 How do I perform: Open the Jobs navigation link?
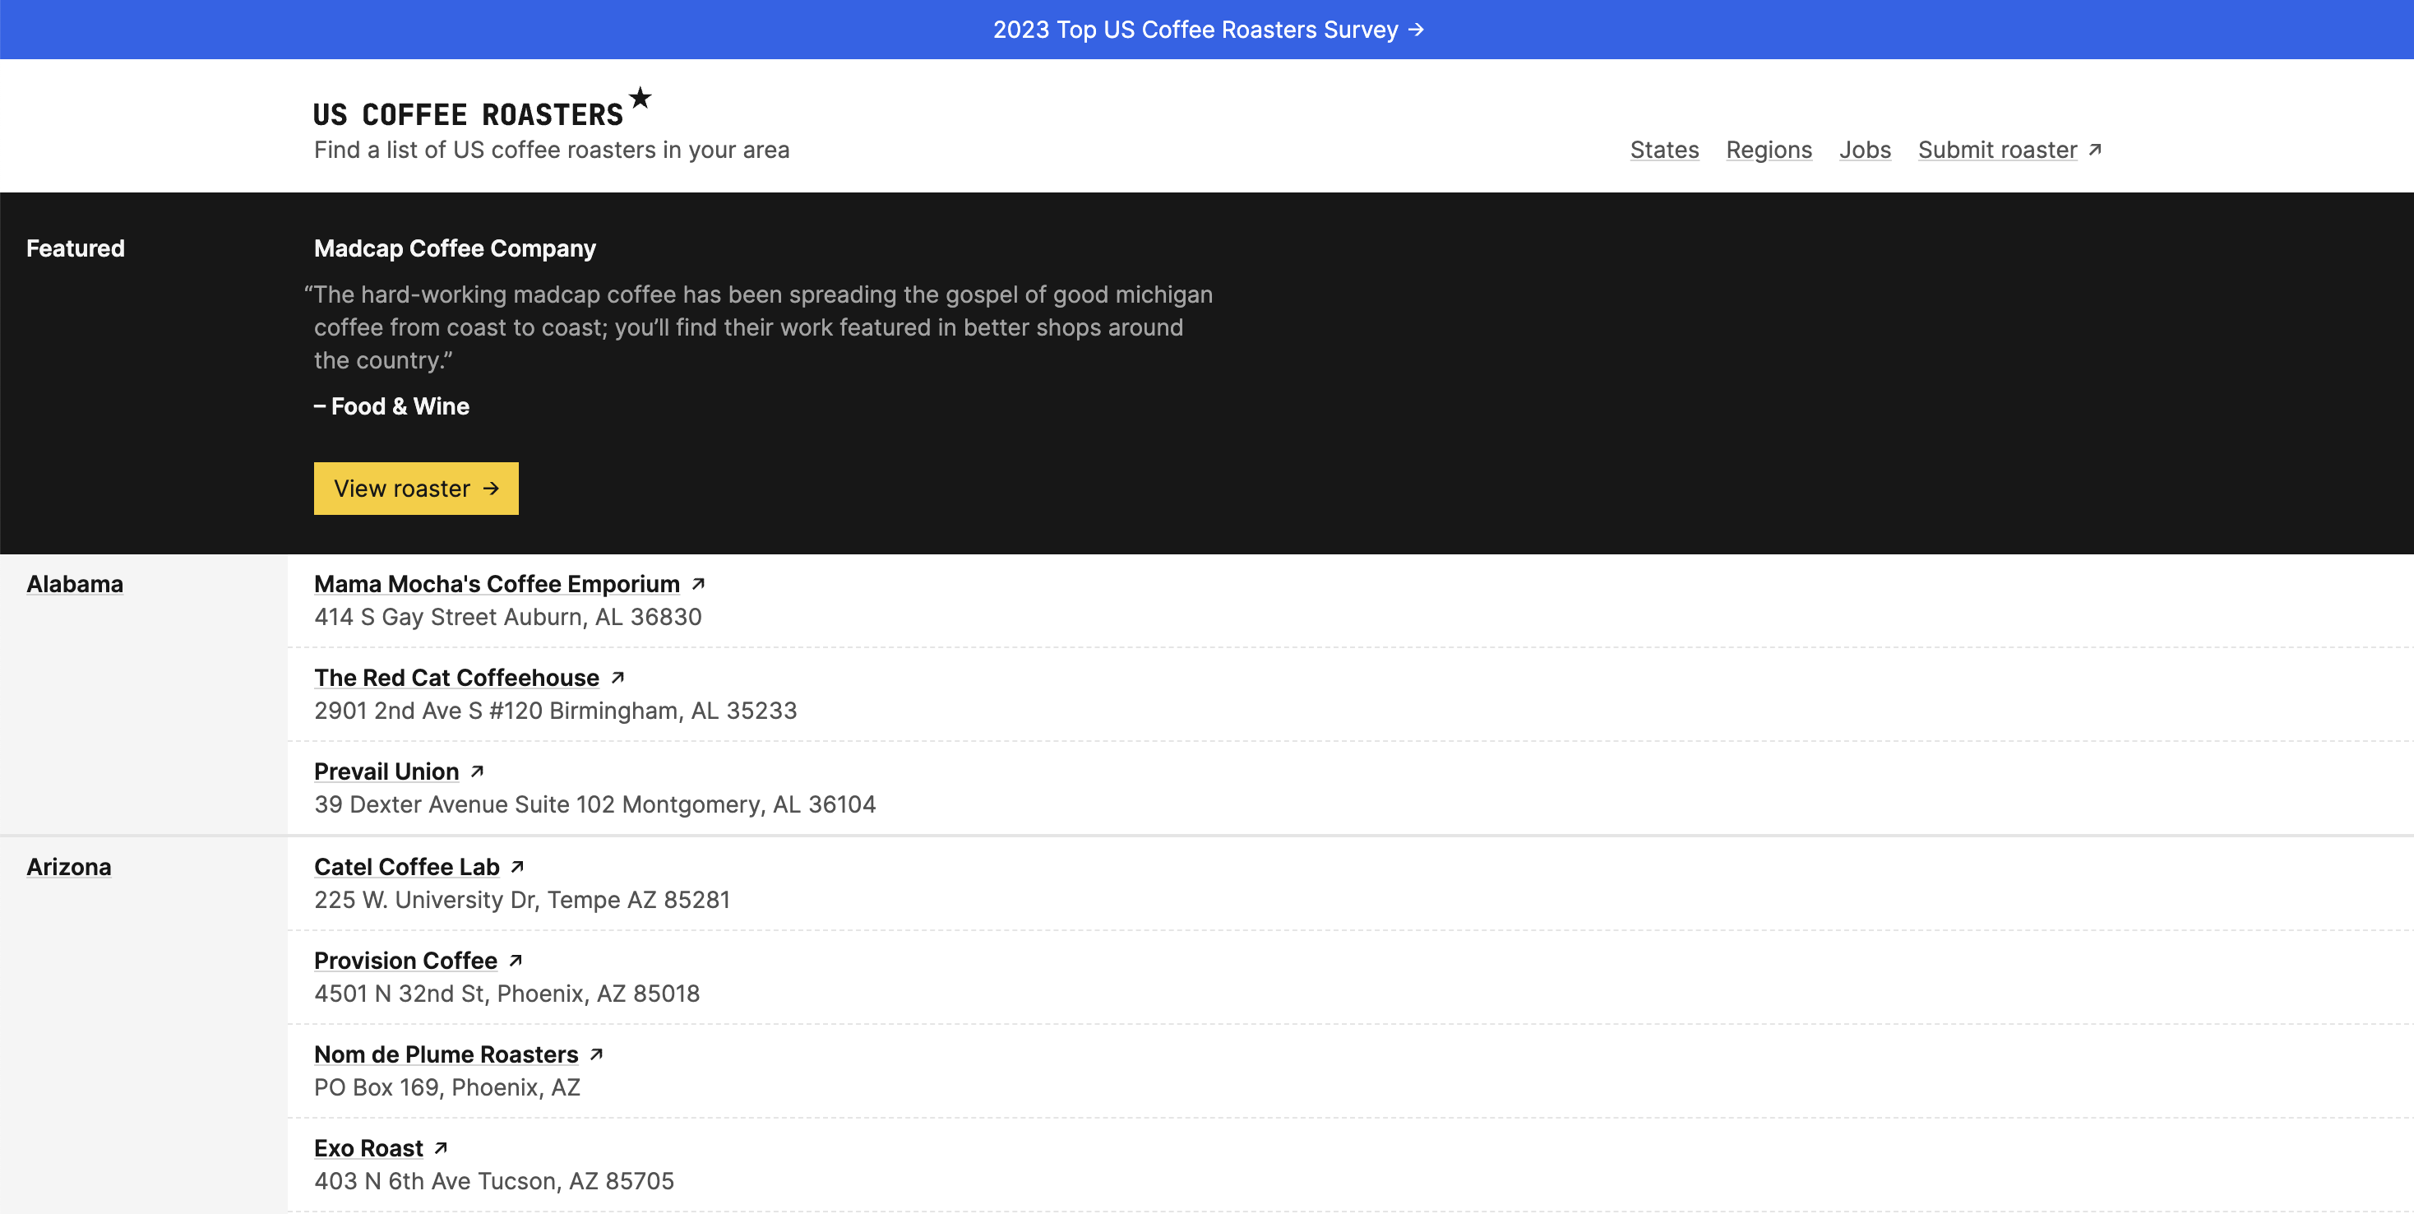(1864, 150)
